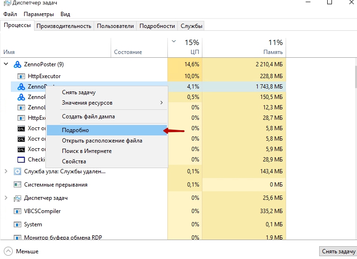Click the System process icon

point(17,224)
